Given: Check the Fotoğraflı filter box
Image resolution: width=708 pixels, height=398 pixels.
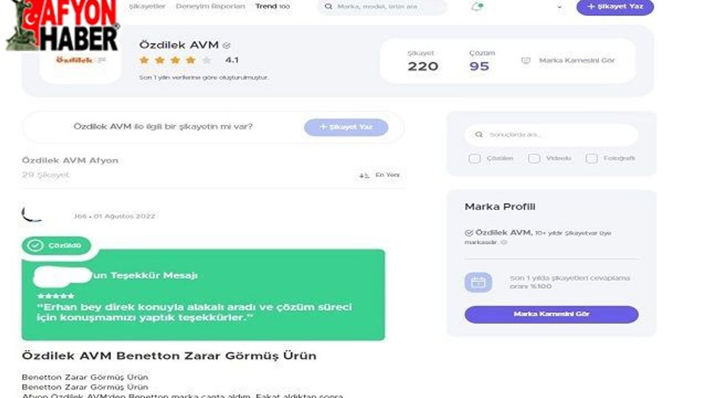Looking at the screenshot, I should pyautogui.click(x=591, y=159).
